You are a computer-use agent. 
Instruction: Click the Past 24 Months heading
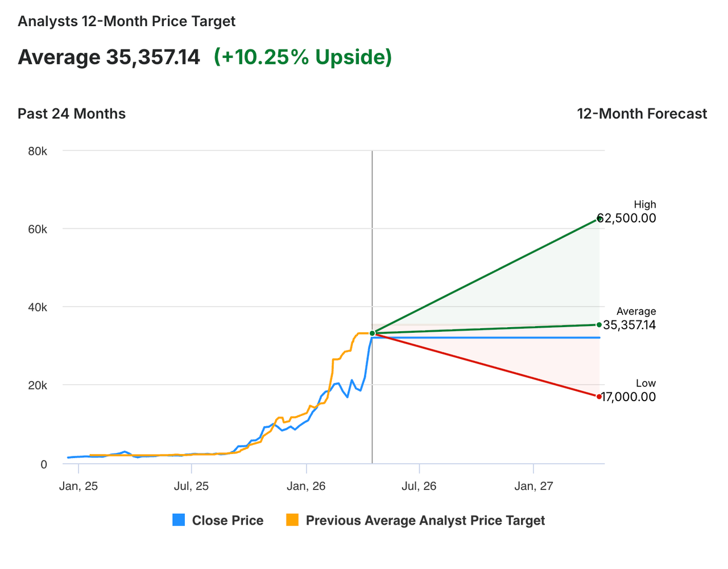pyautogui.click(x=72, y=114)
